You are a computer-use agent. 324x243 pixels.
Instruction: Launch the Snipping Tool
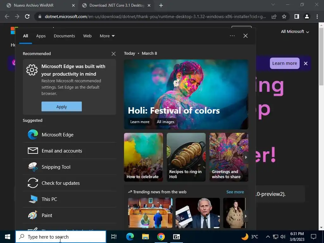tap(69, 167)
